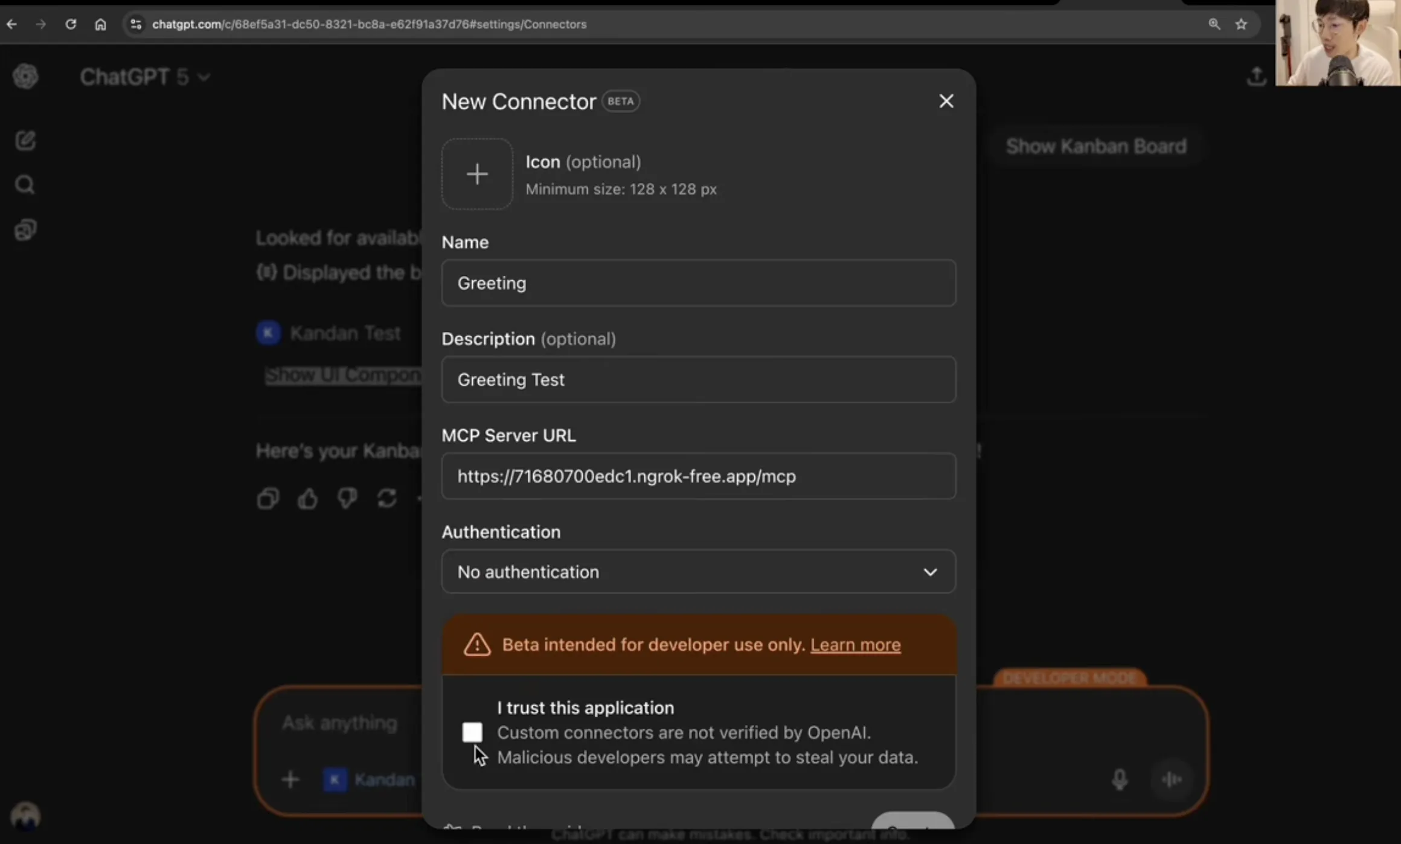This screenshot has width=1401, height=844.
Task: Click the Kandan Test connector label
Action: click(x=345, y=333)
